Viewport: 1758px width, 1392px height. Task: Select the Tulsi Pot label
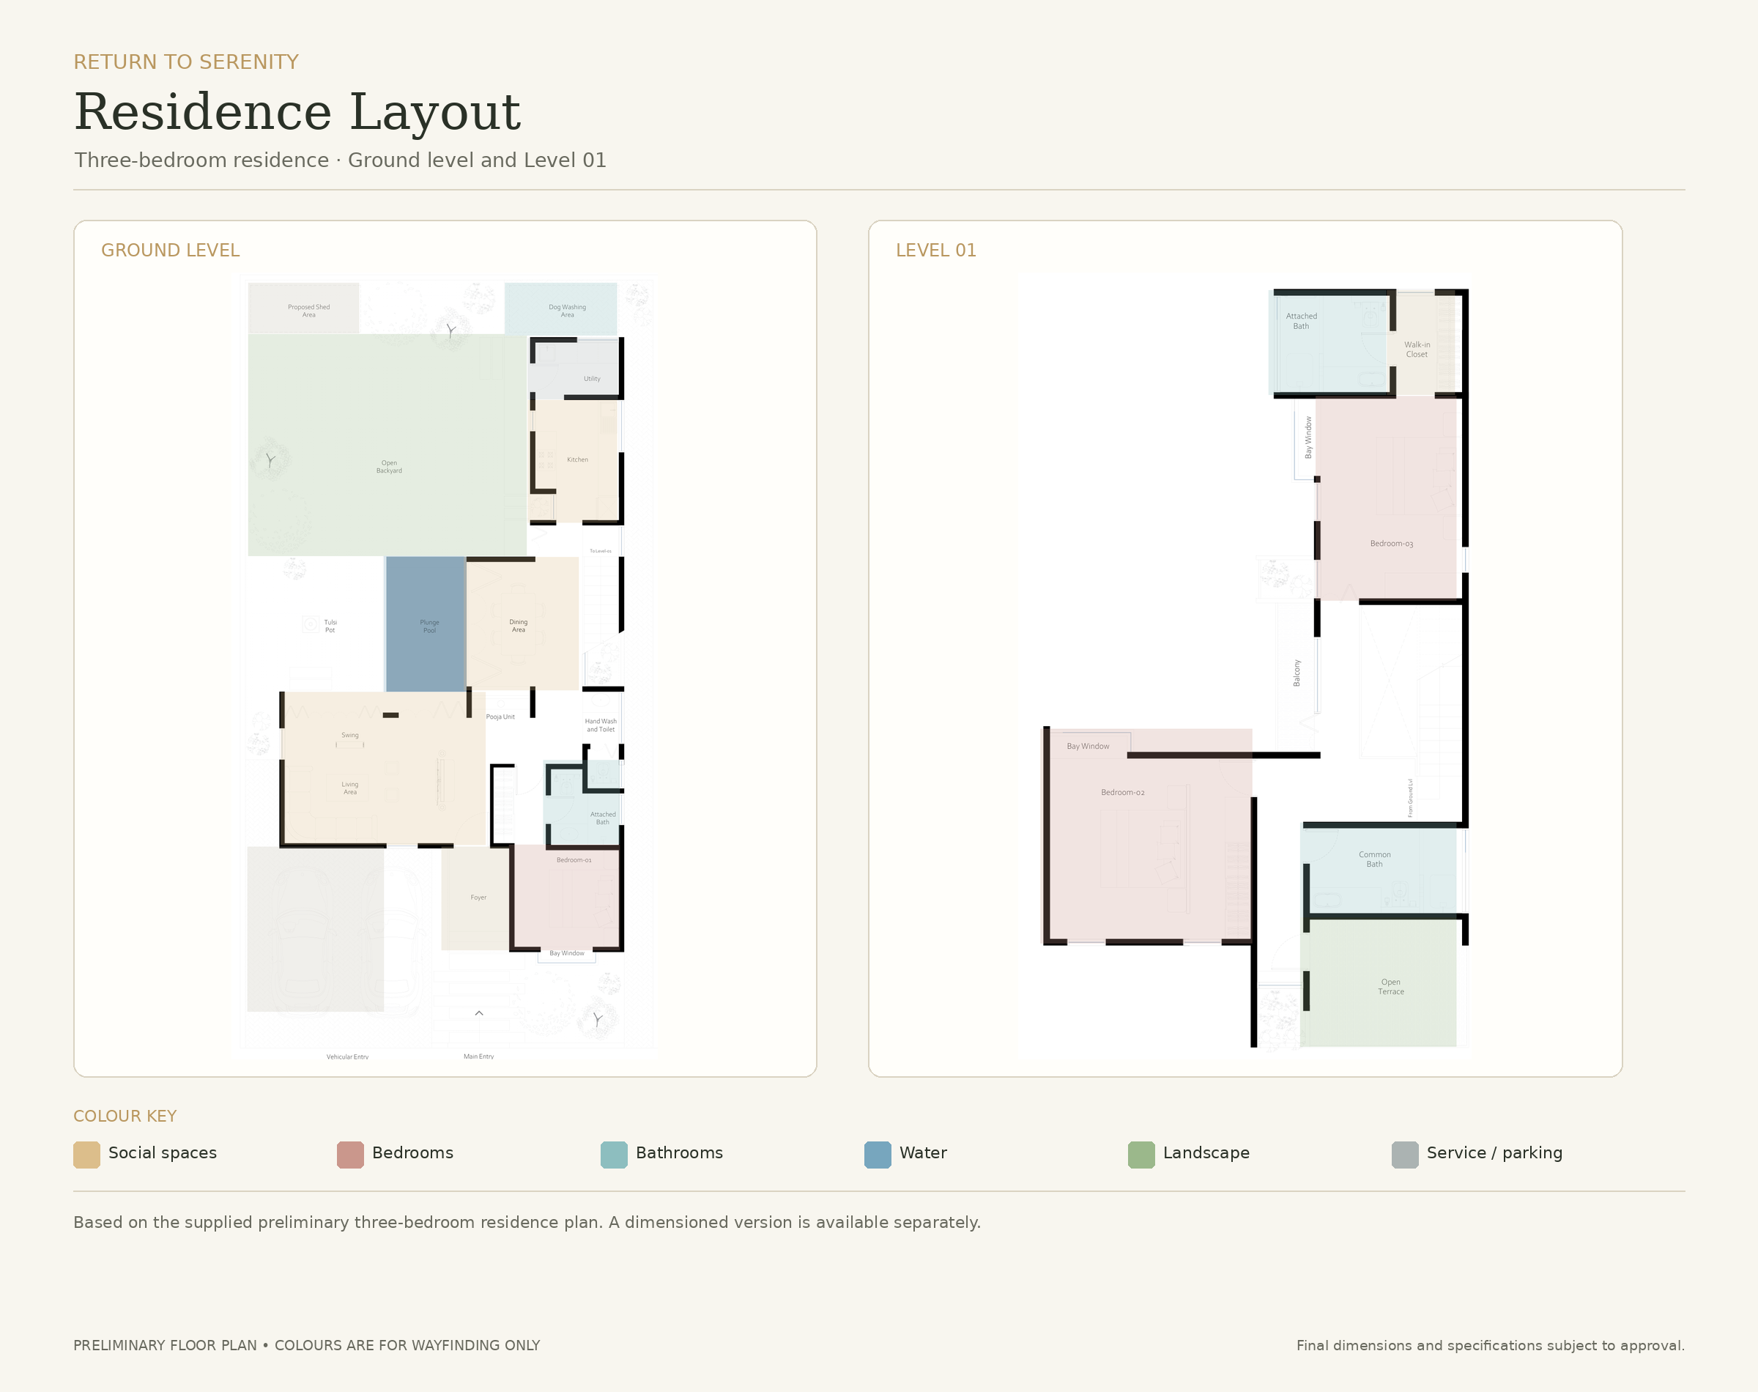point(330,626)
